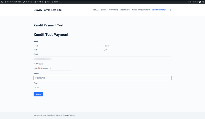Click the Xendit Test Payment form heading
Image resolution: width=205 pixels, height=119 pixels.
(x=51, y=35)
